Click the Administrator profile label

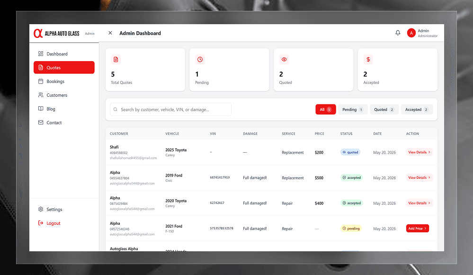[x=428, y=36]
